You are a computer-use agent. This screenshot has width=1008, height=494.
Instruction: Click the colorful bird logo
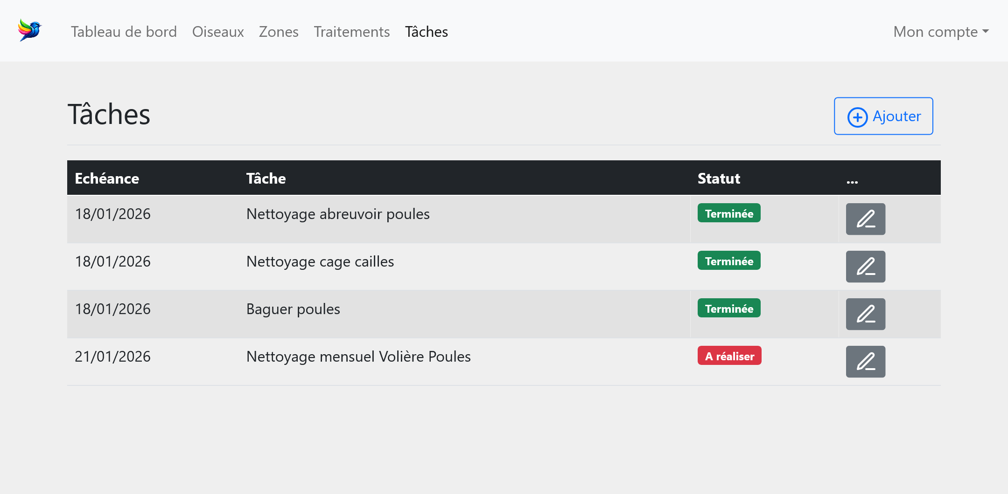coord(30,30)
